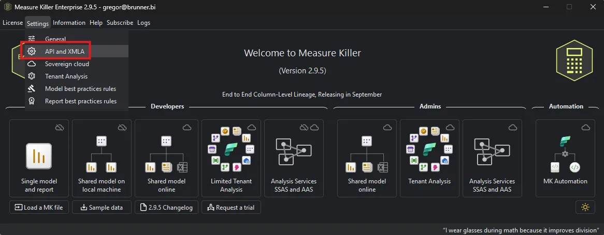Click the ribbon icon for Report rules
Image resolution: width=604 pixels, height=235 pixels.
[x=32, y=101]
